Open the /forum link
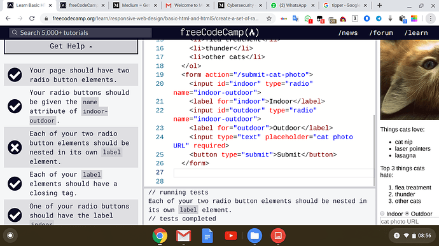Image resolution: width=439 pixels, height=246 pixels. [381, 33]
